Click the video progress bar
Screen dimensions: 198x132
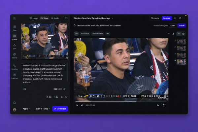[121, 101]
